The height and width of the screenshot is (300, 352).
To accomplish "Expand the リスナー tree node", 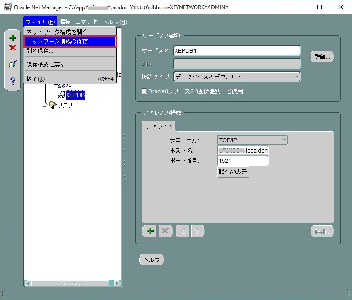I will (x=45, y=105).
